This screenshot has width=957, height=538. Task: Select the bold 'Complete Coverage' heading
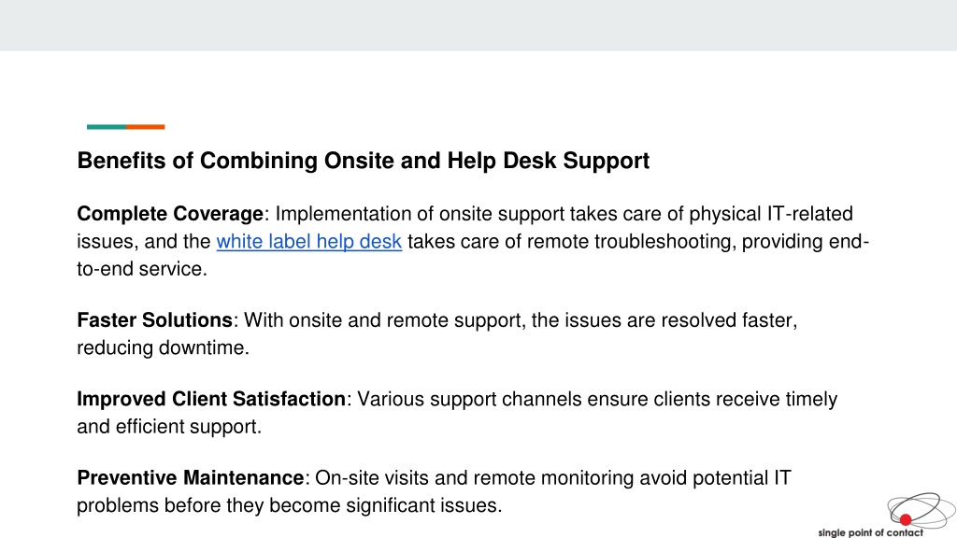tap(170, 214)
